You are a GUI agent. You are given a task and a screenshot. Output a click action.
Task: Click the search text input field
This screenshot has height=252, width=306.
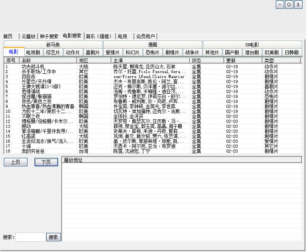pos(31,237)
